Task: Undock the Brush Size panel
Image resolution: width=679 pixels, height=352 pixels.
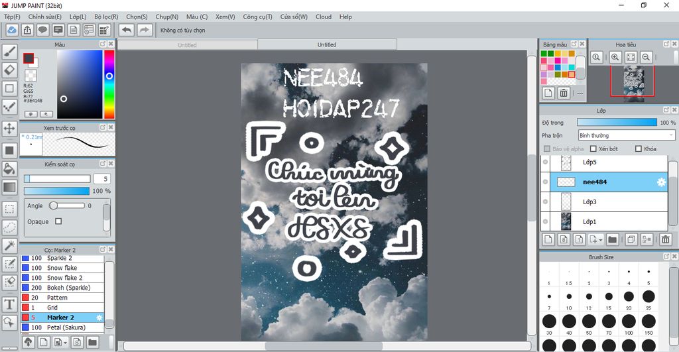Action: tap(666, 257)
